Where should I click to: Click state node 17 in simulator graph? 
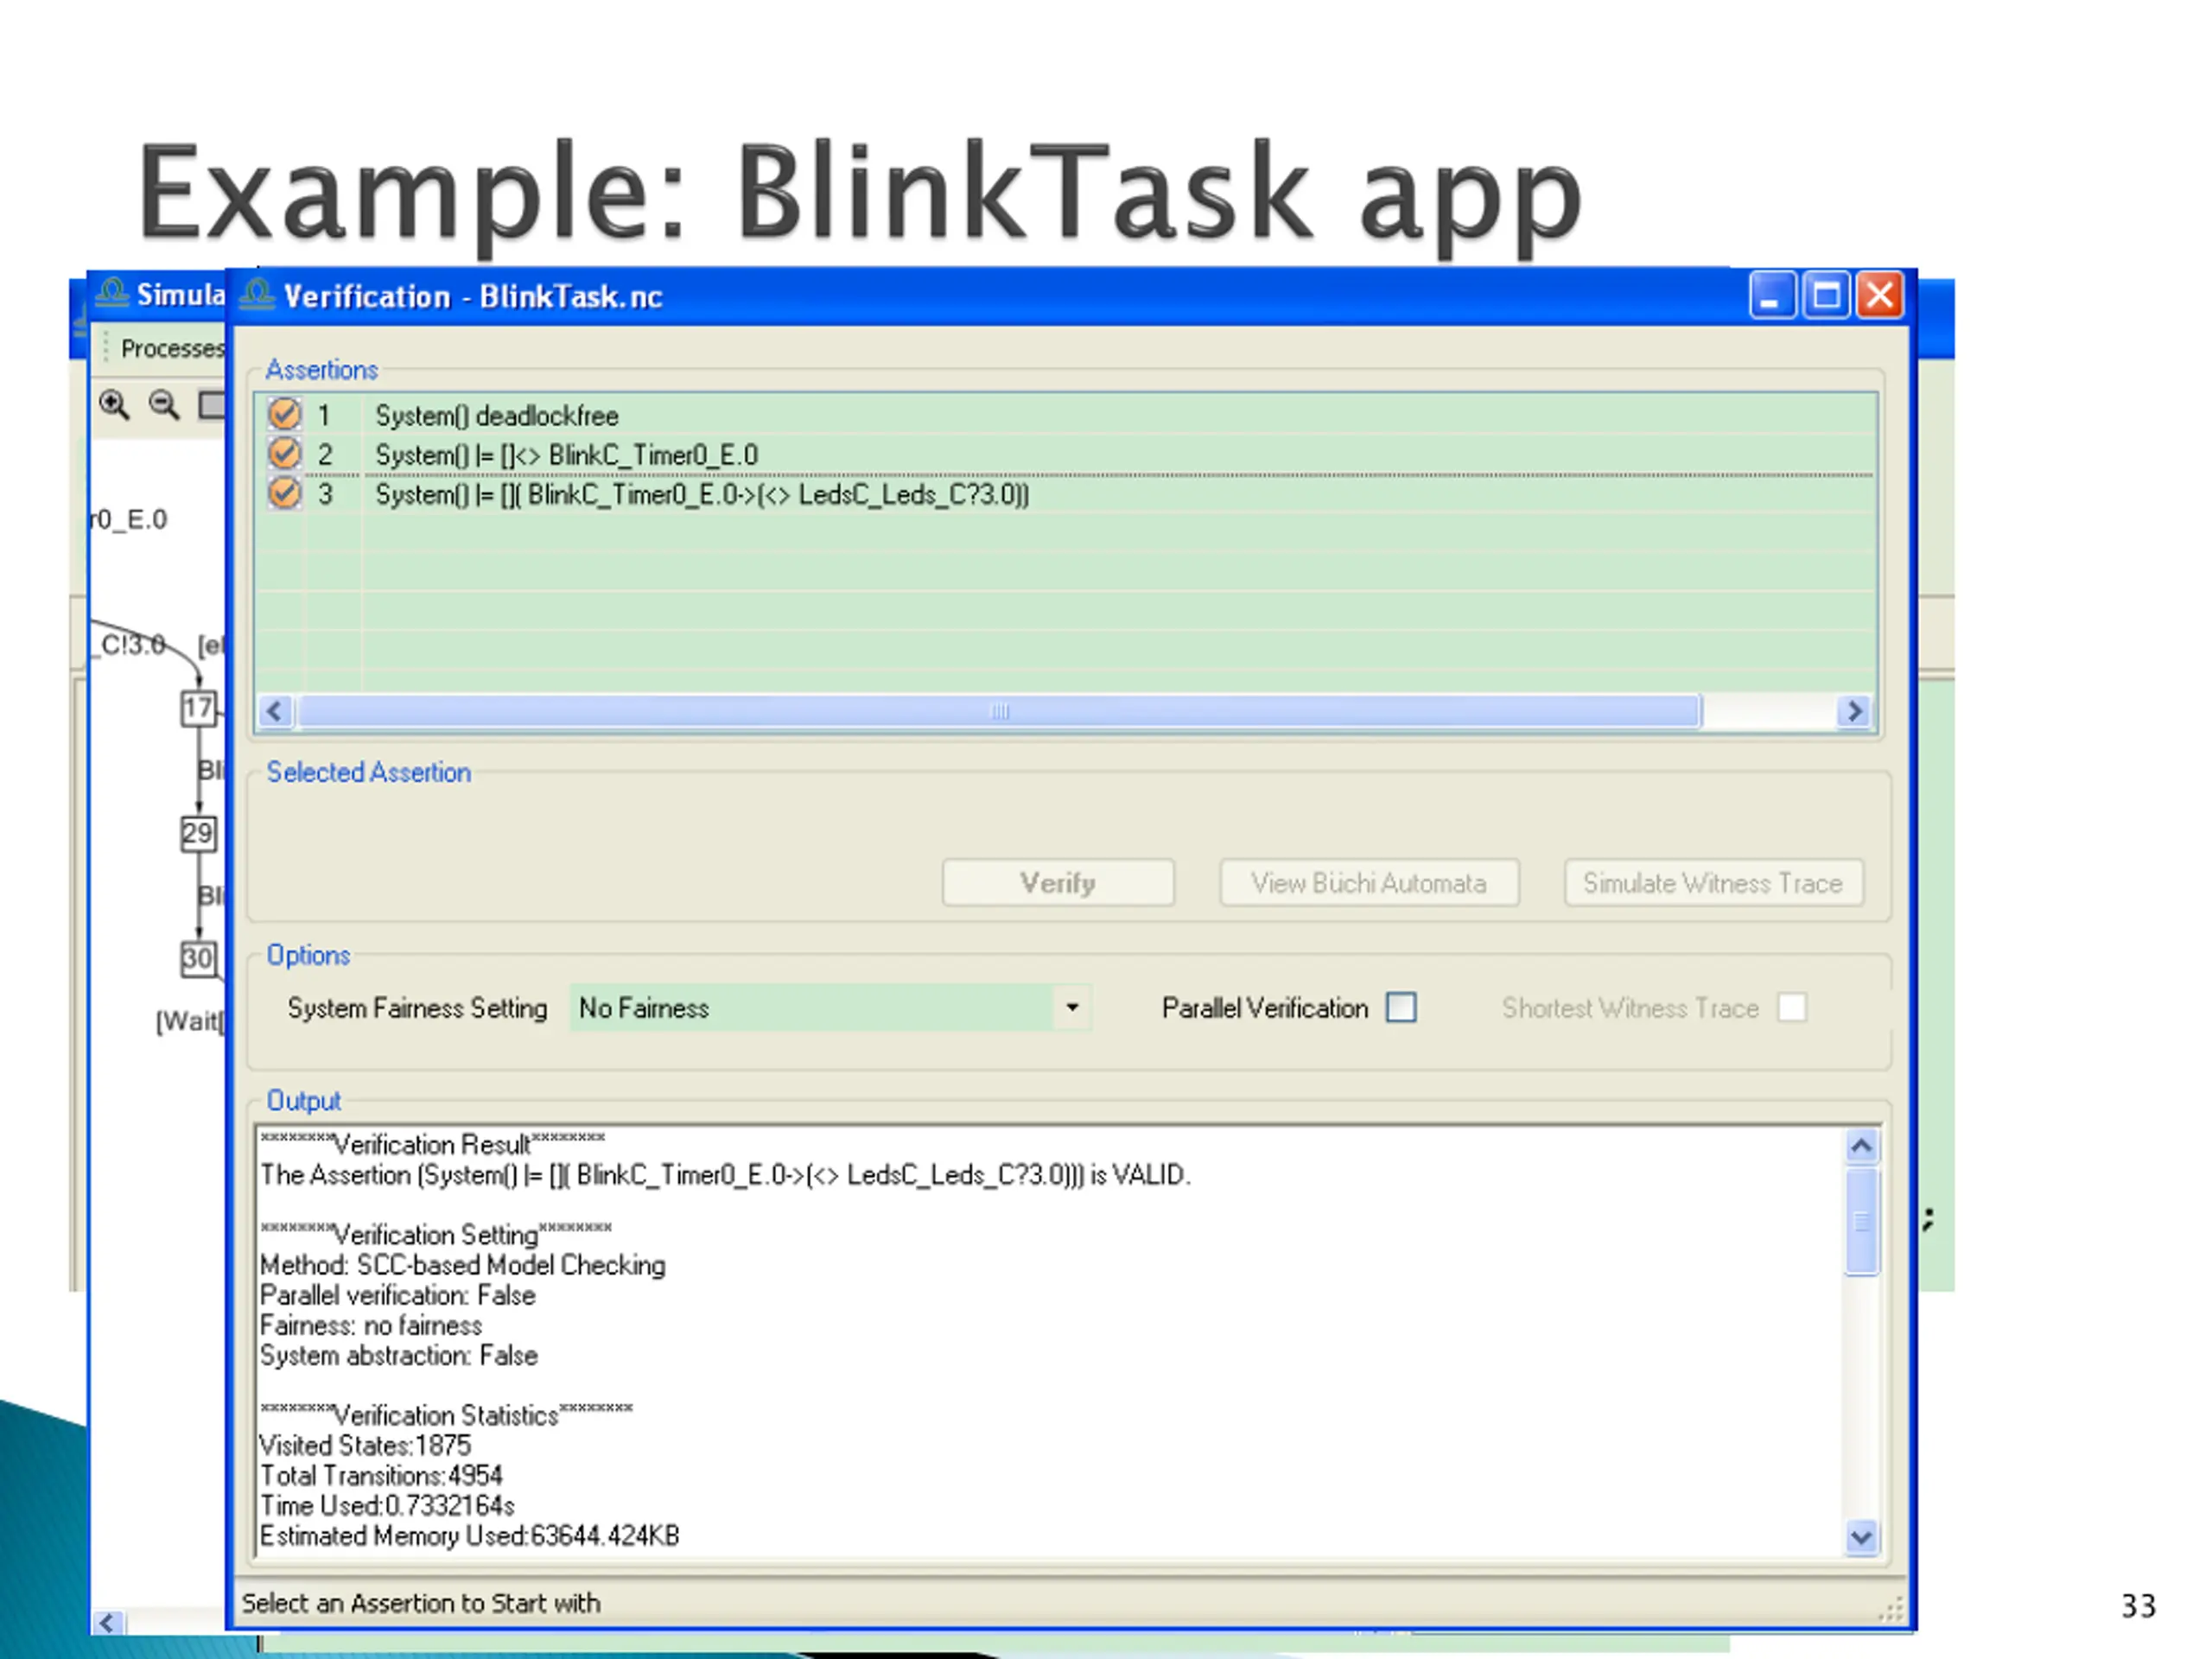click(x=198, y=709)
